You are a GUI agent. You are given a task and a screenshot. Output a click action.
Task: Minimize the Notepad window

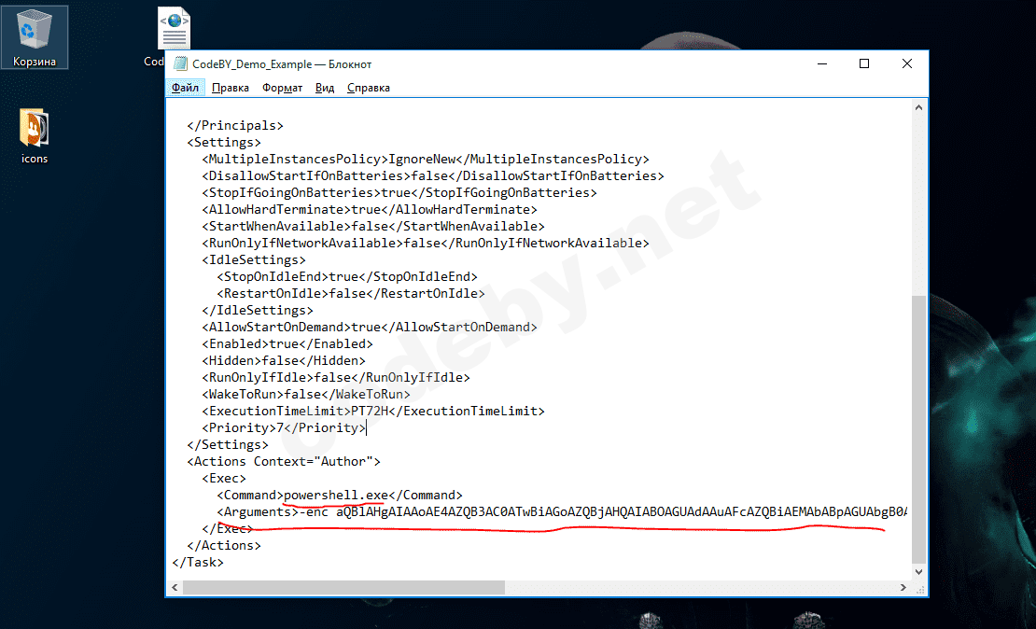pos(822,63)
